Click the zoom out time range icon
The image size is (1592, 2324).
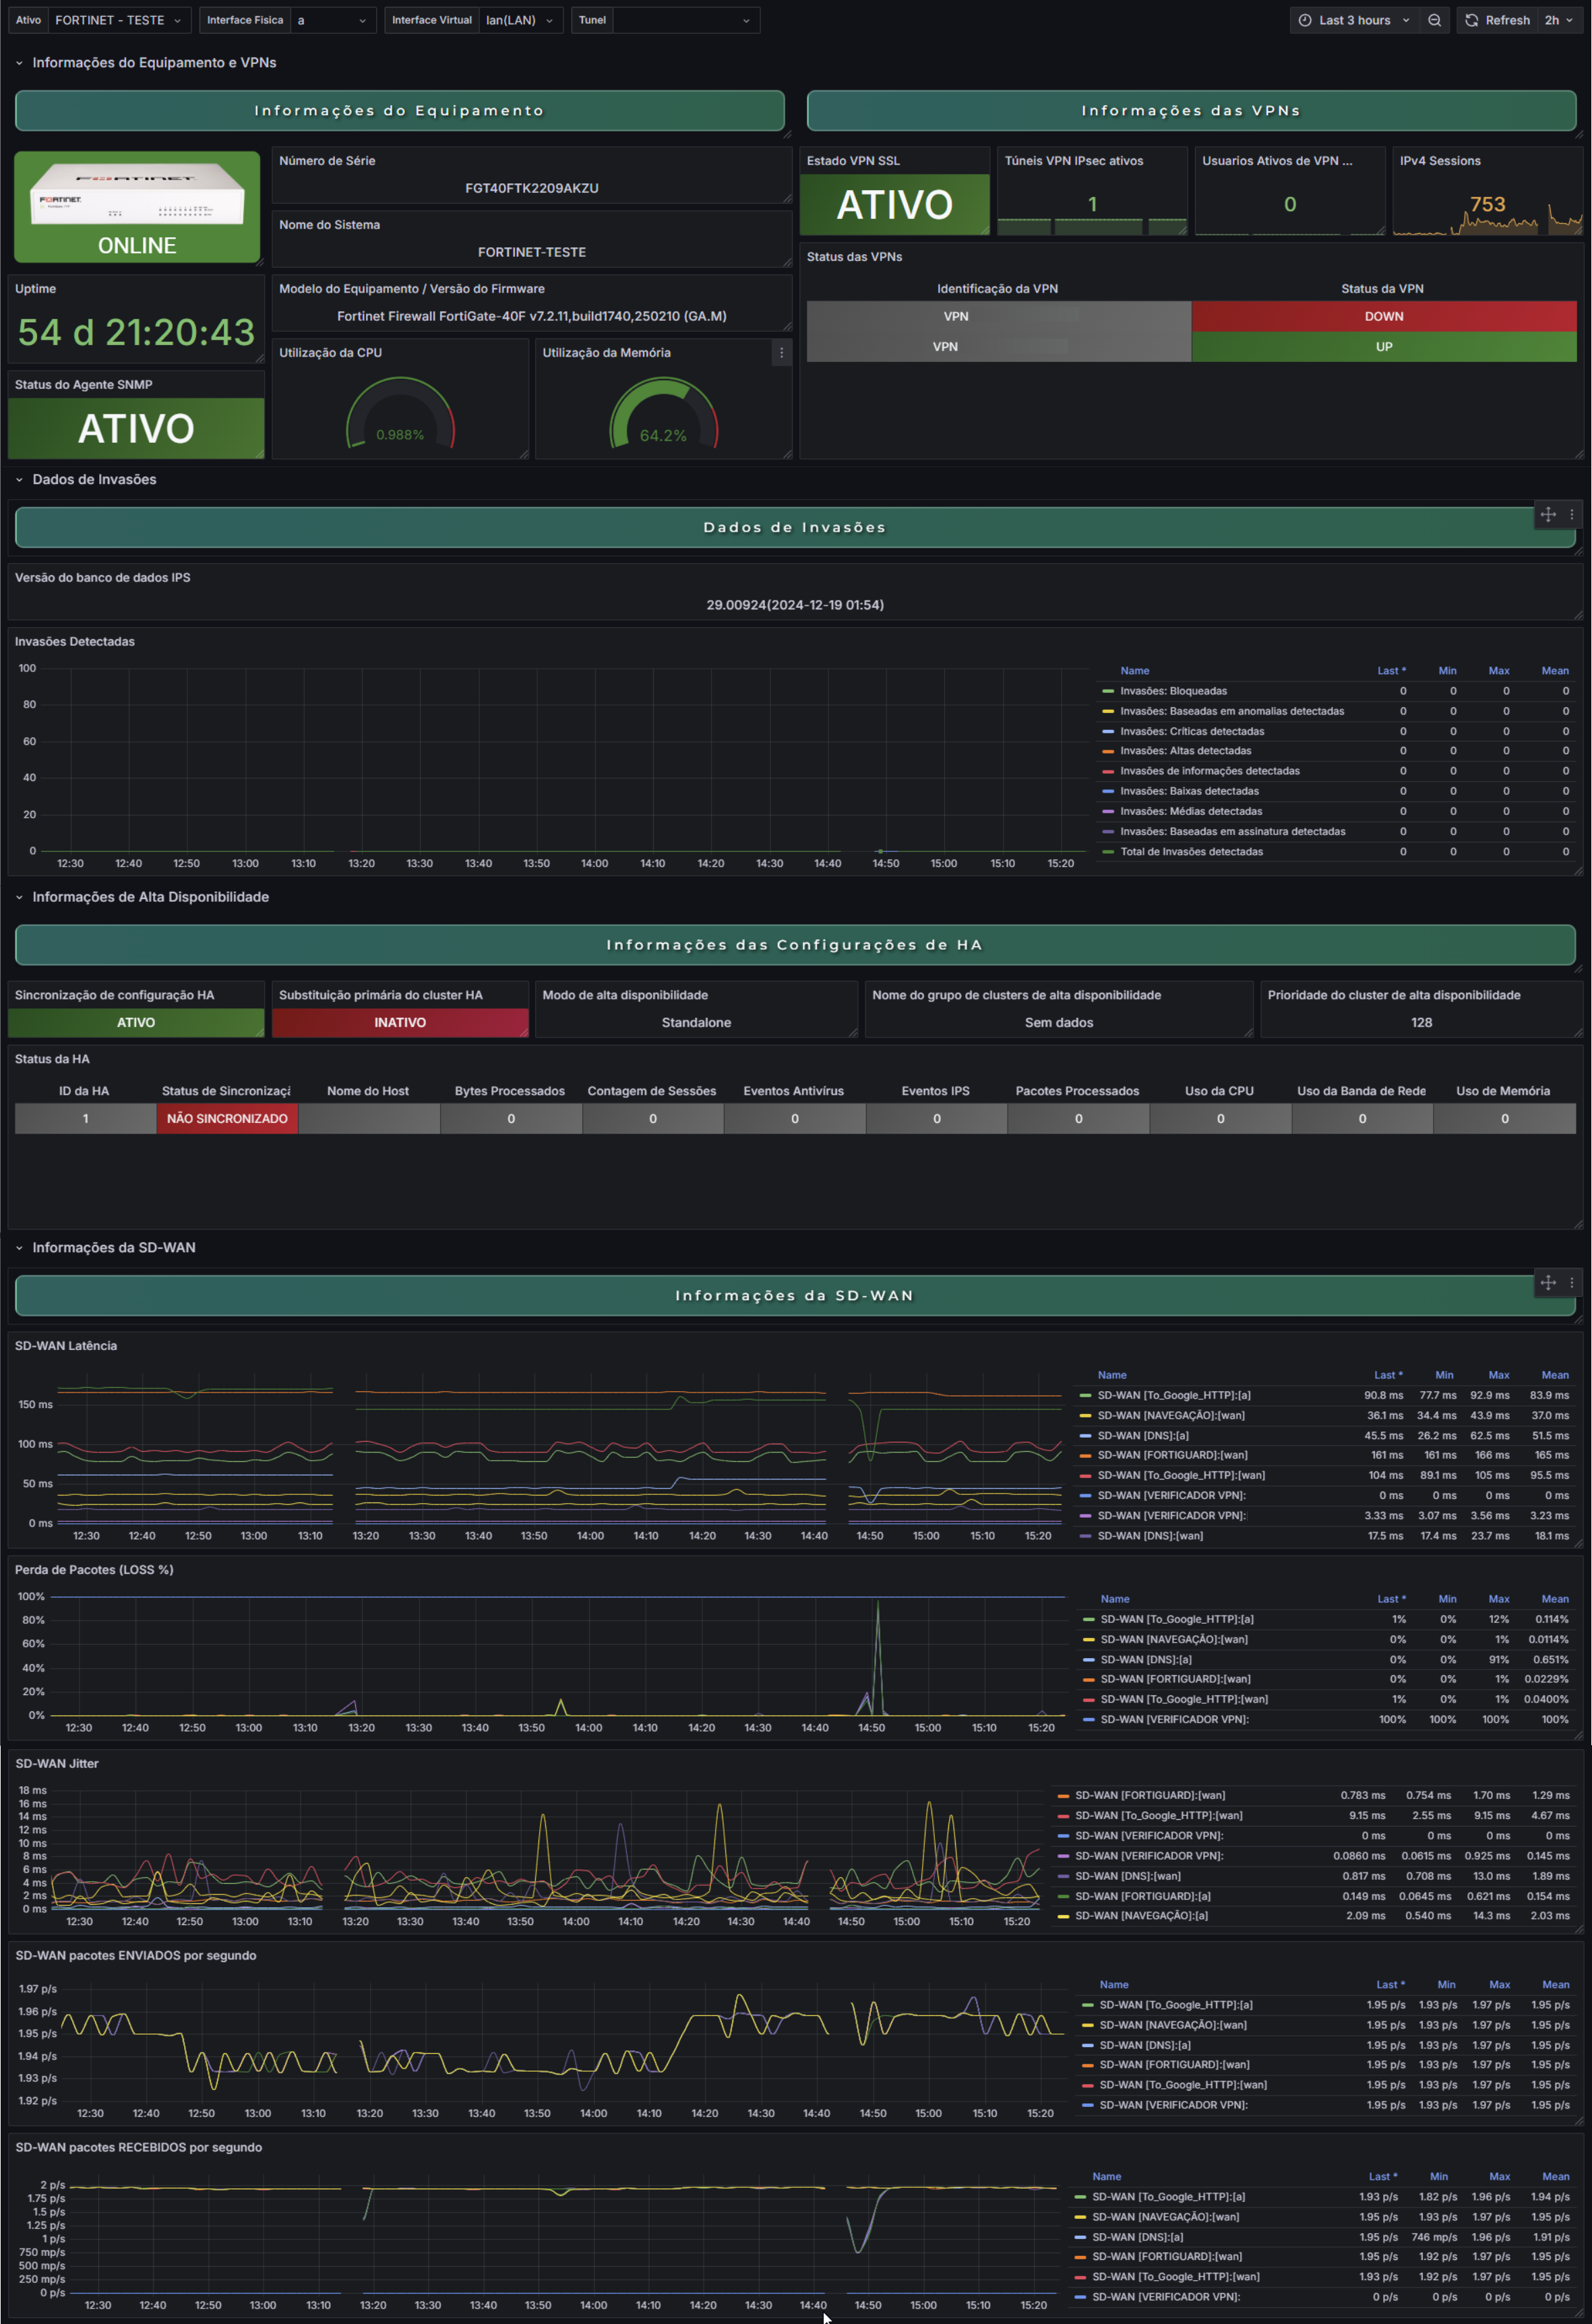pyautogui.click(x=1434, y=20)
